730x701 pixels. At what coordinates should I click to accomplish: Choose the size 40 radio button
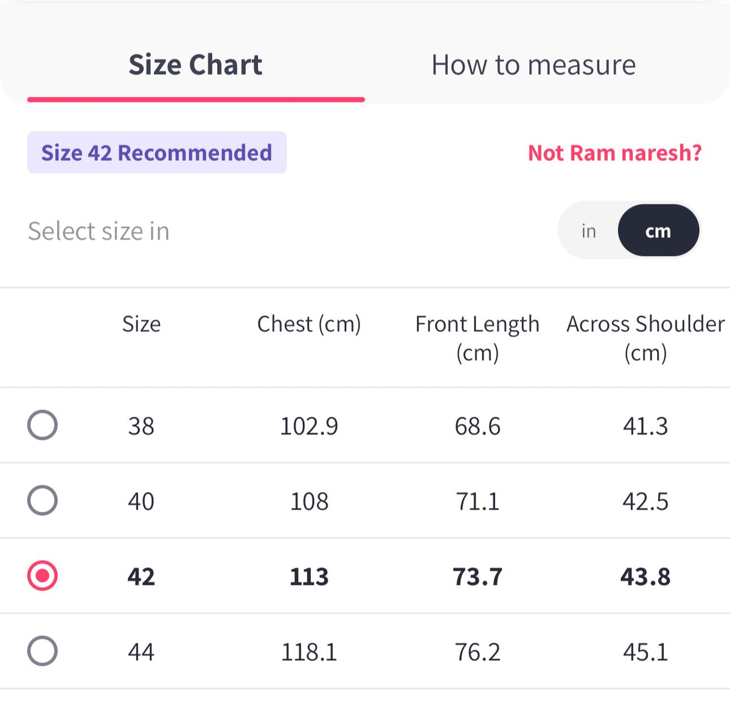(x=43, y=500)
